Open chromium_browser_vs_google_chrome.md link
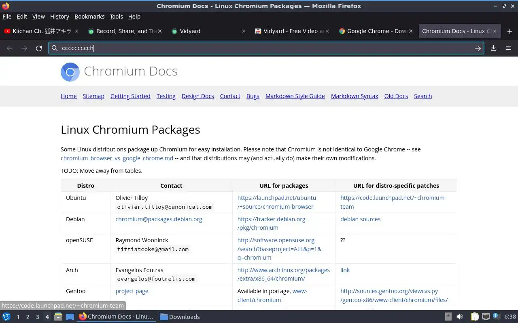Viewport: 518px width, 323px height. [117, 158]
